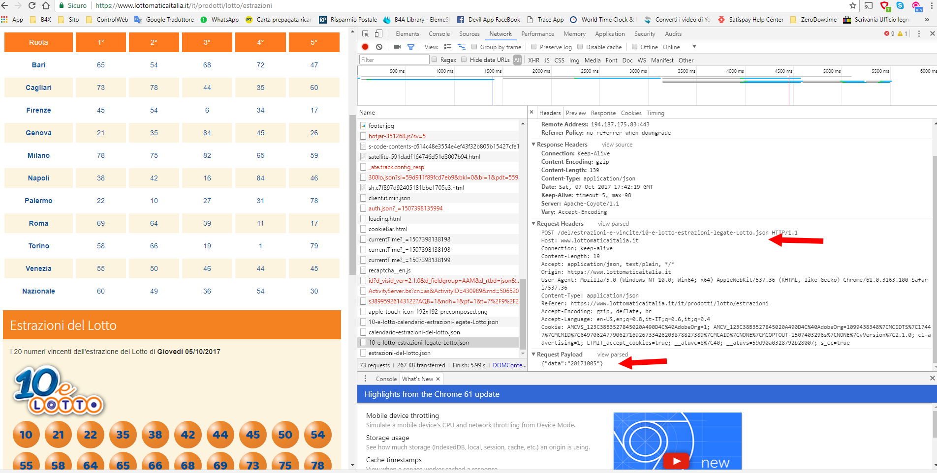Viewport: 937px width, 473px height.
Task: Open the Satispay Help Center bookmark
Action: 750,20
